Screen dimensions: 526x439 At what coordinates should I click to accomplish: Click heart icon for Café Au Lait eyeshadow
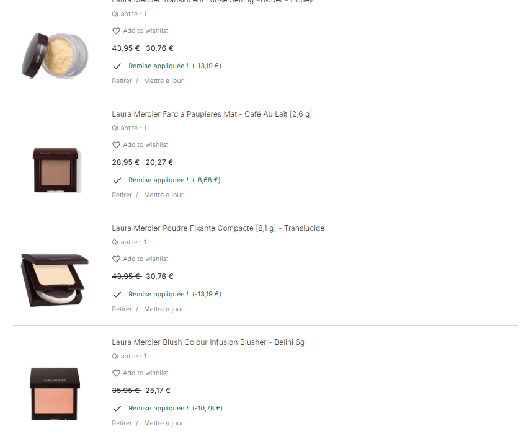tap(116, 145)
